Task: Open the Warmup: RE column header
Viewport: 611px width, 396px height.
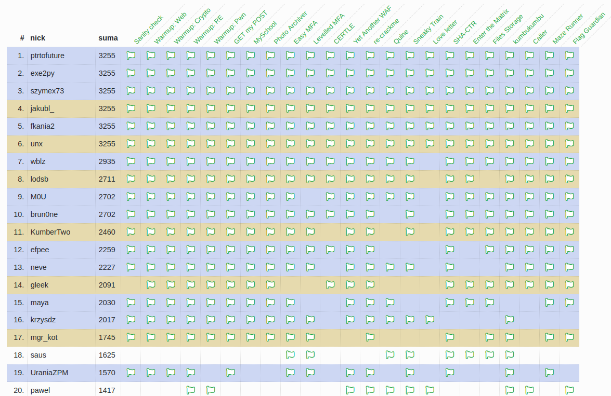Action: [x=209, y=30]
